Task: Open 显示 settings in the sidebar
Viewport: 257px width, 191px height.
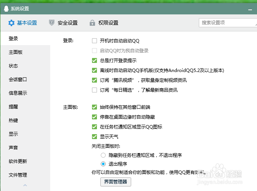Action: click(25, 134)
